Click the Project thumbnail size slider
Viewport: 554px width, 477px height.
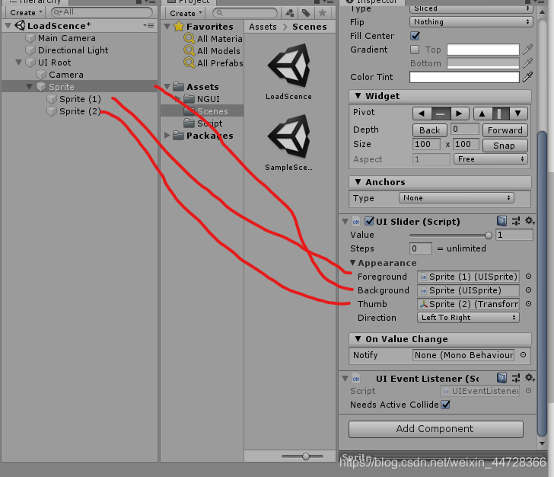302,456
